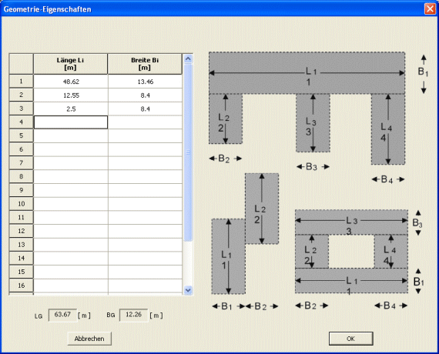Click the BG total width field
The image size is (439, 354).
133,315
